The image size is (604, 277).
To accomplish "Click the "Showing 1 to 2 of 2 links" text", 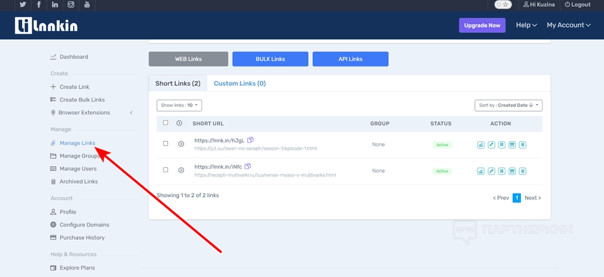I will tap(188, 195).
